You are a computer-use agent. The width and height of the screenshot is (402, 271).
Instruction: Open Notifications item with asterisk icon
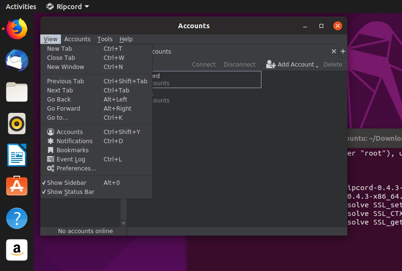[x=96, y=141]
